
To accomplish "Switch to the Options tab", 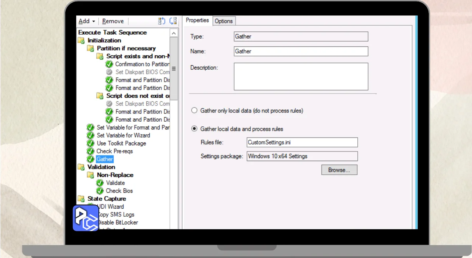I will pos(223,21).
